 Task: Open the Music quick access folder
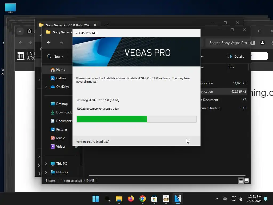pos(58,138)
